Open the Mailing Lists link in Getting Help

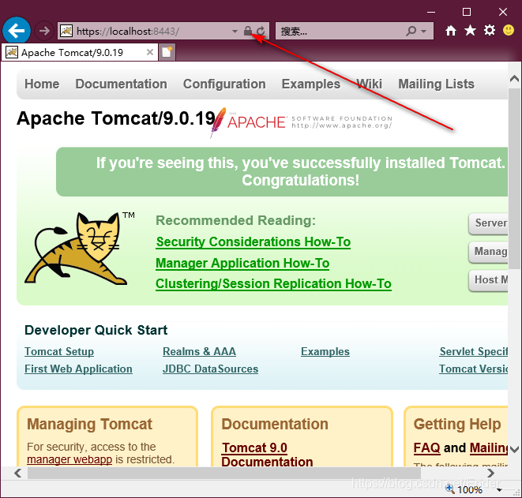point(489,447)
